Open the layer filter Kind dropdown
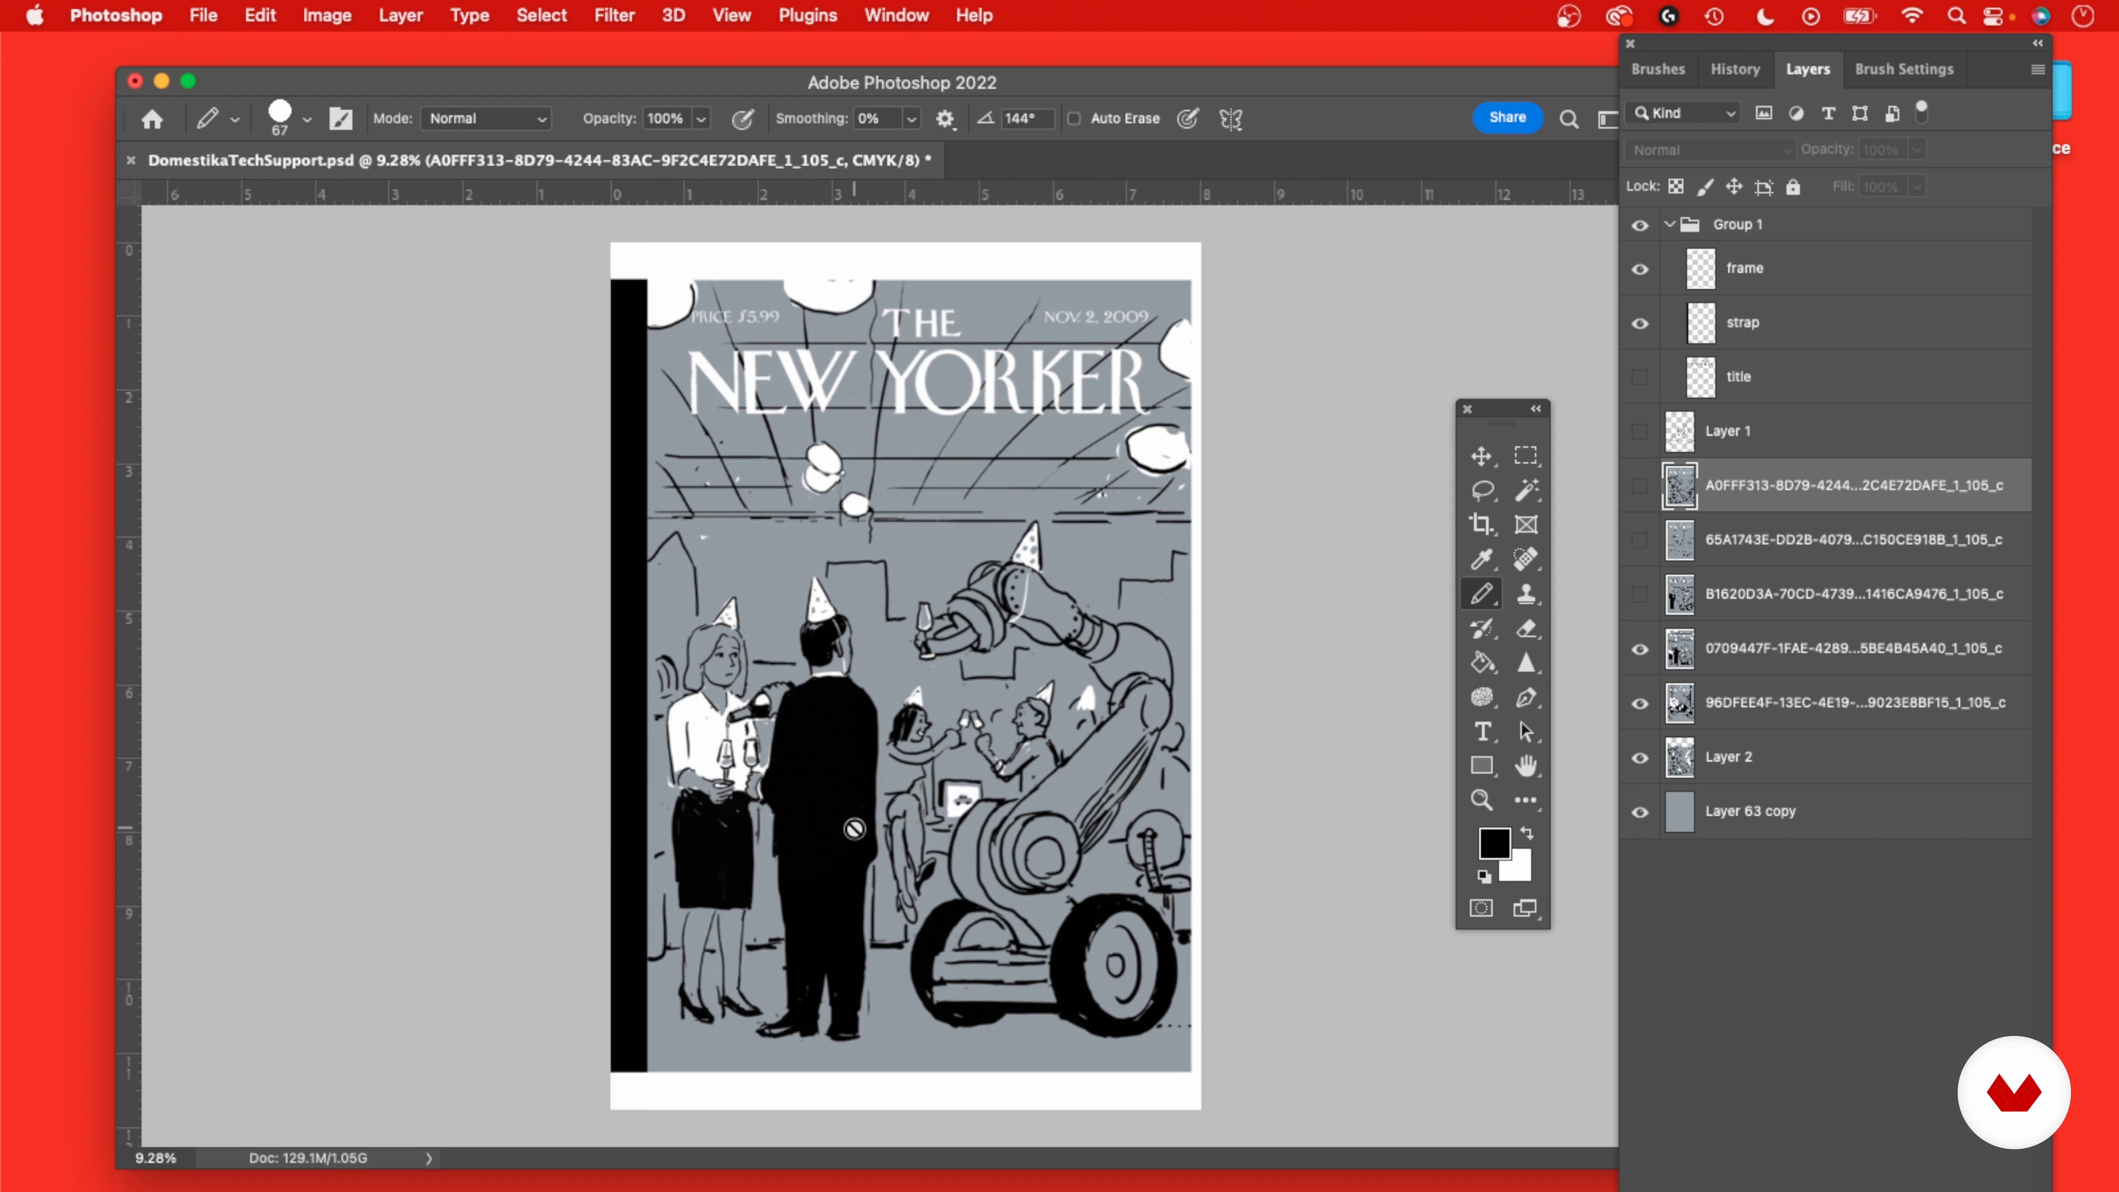 (x=1683, y=114)
